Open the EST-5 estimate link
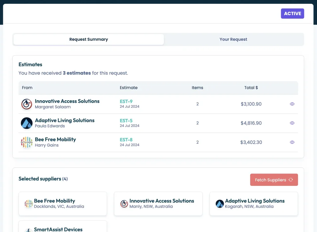Viewport: 317px width, 232px height. point(126,120)
